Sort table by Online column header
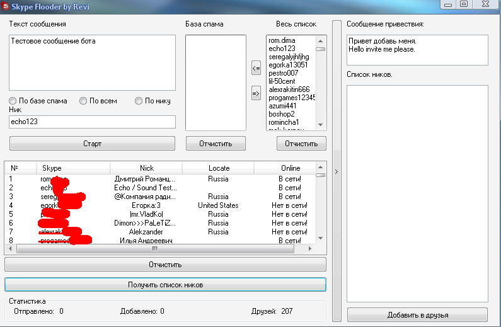 click(285, 168)
